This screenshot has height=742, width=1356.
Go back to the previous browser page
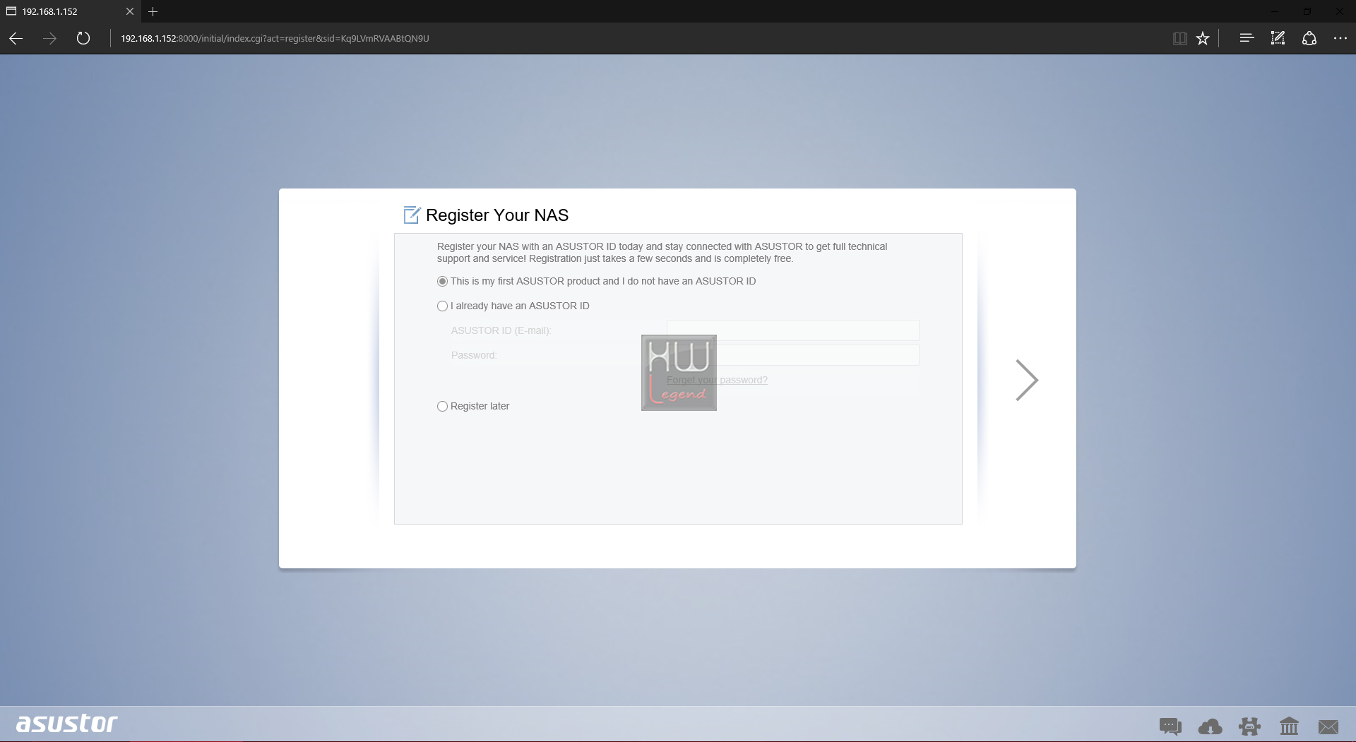click(x=16, y=39)
